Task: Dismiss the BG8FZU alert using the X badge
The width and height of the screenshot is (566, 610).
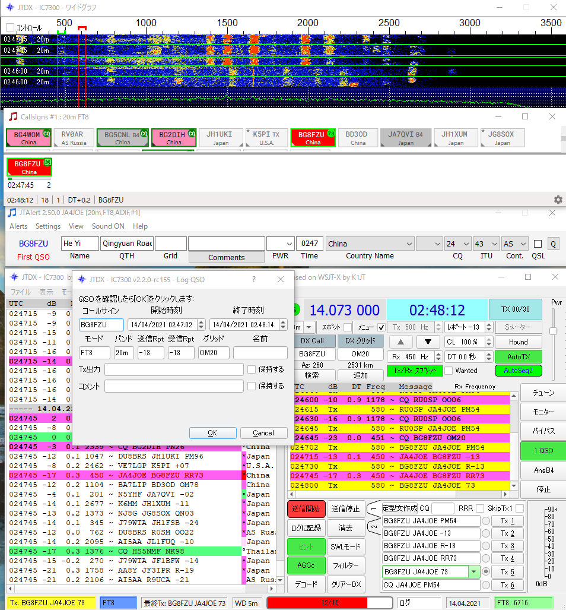Action: [x=48, y=162]
